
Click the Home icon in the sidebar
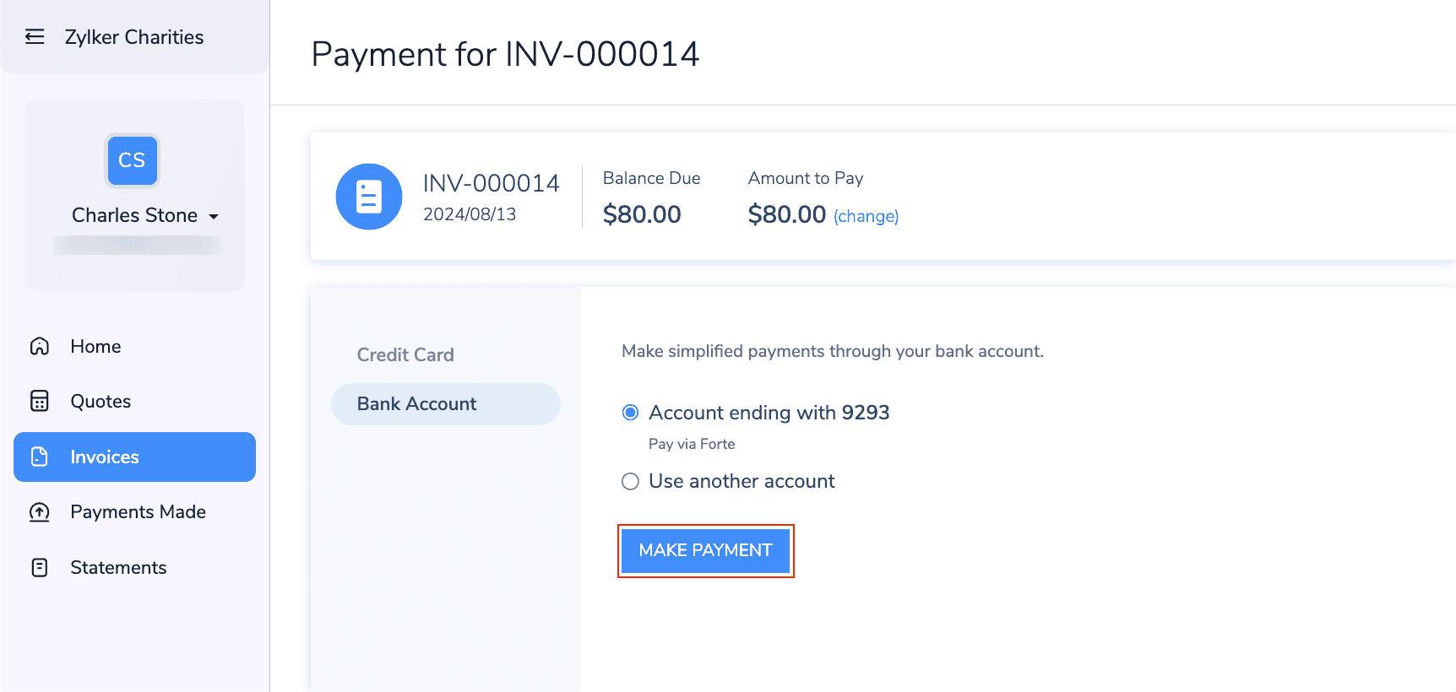[40, 346]
